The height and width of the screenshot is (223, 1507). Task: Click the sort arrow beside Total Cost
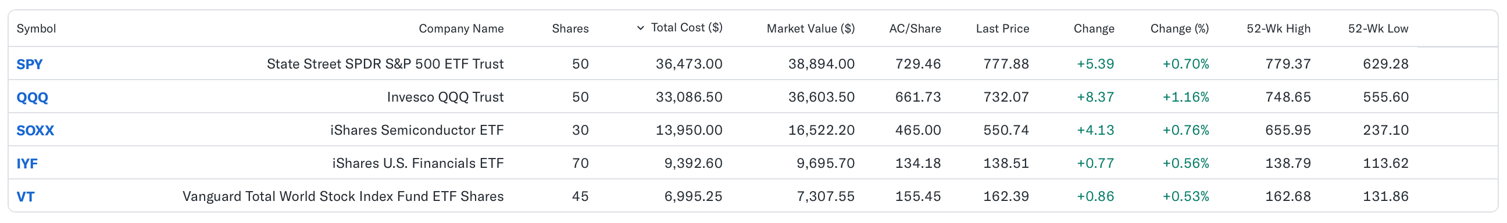point(641,28)
